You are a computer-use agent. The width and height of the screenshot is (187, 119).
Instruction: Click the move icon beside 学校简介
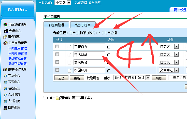pyautogui.click(x=109, y=47)
